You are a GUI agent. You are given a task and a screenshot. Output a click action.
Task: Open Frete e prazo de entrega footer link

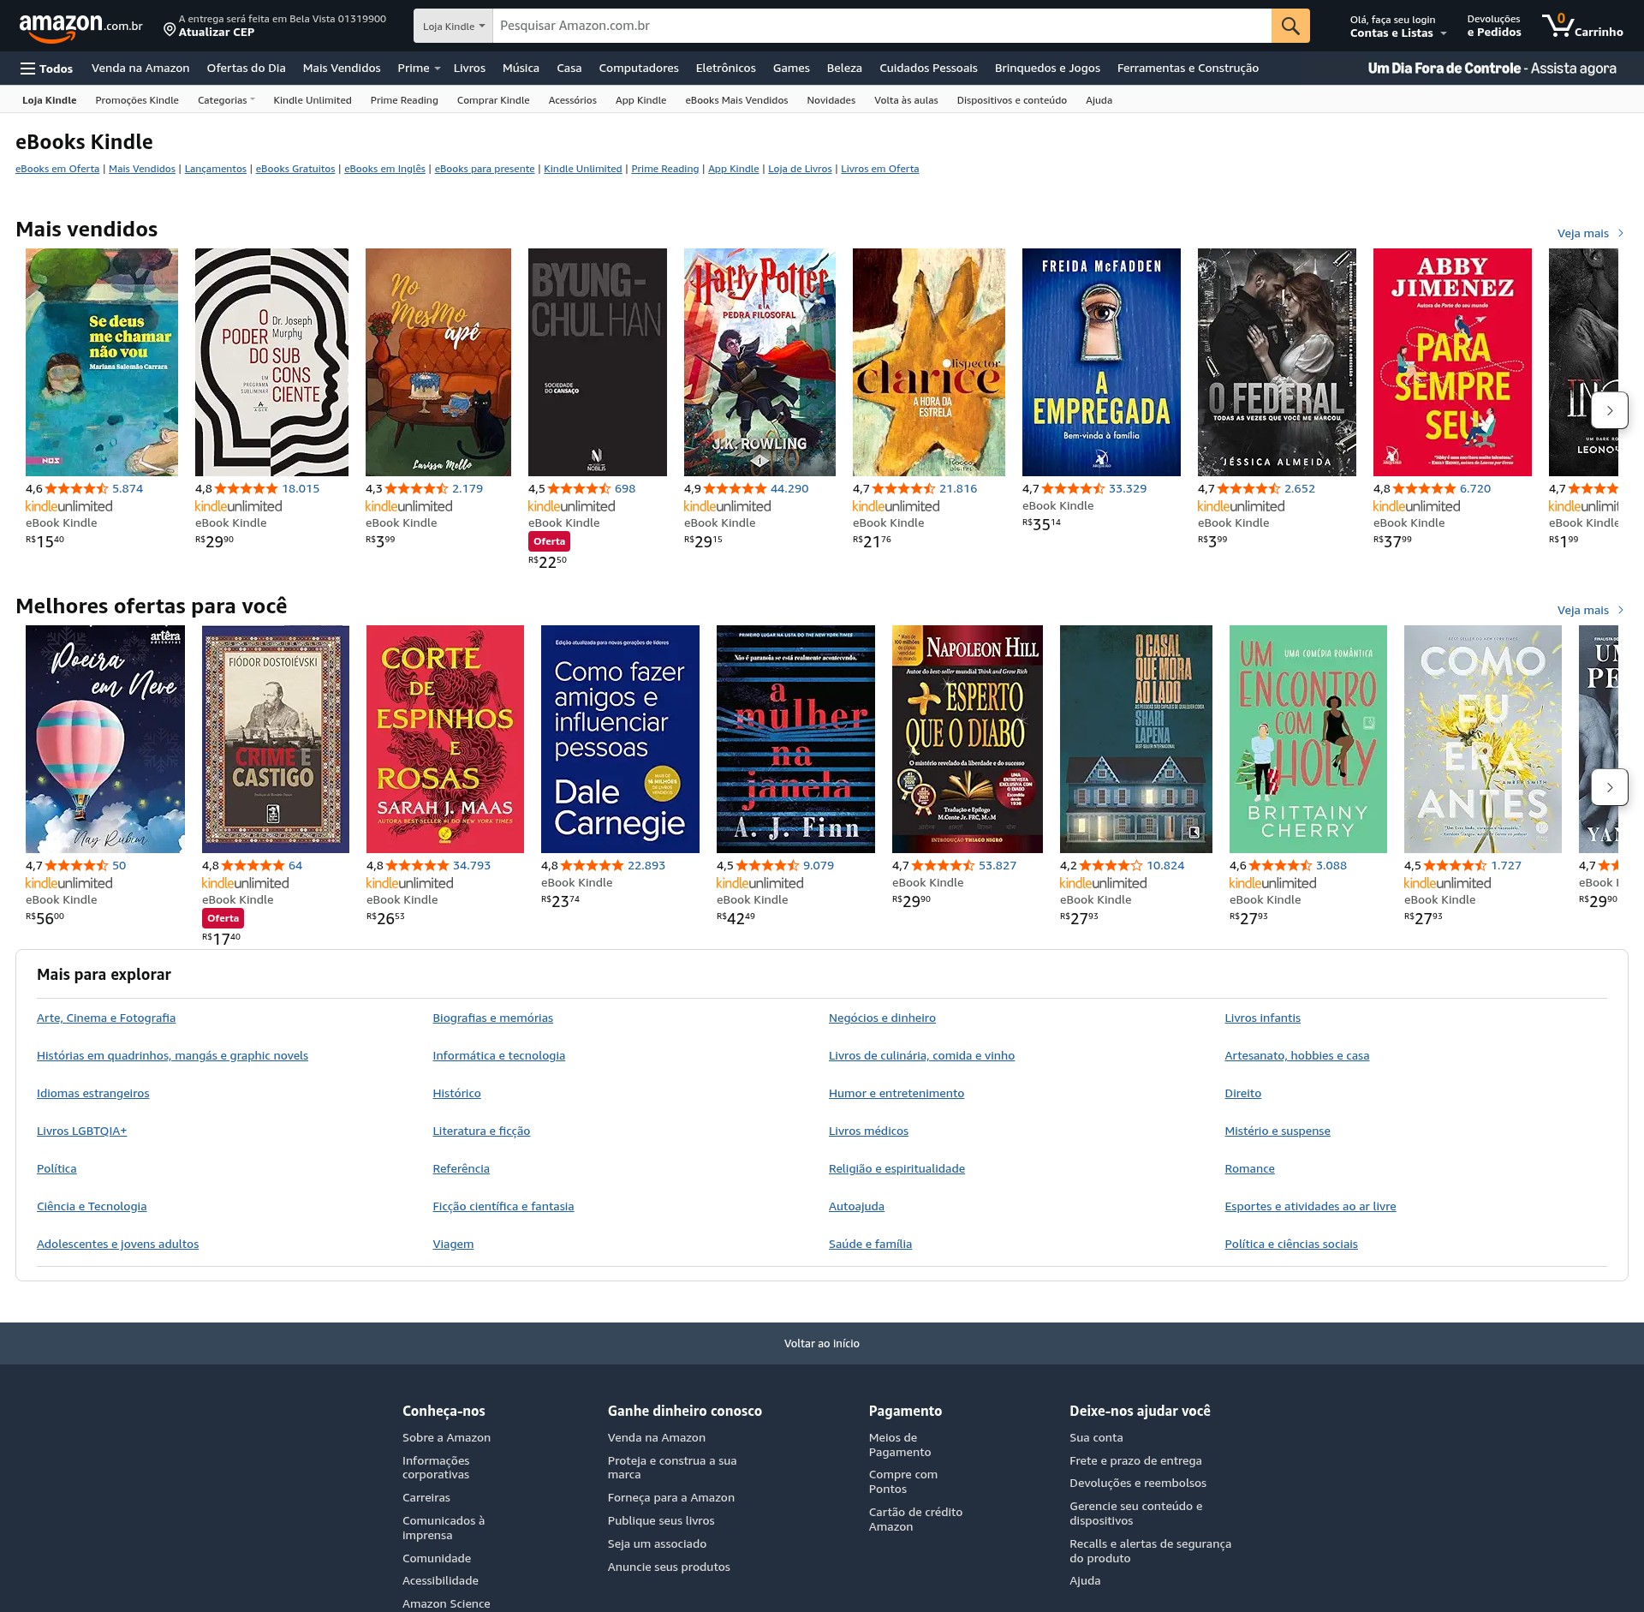(1135, 1460)
